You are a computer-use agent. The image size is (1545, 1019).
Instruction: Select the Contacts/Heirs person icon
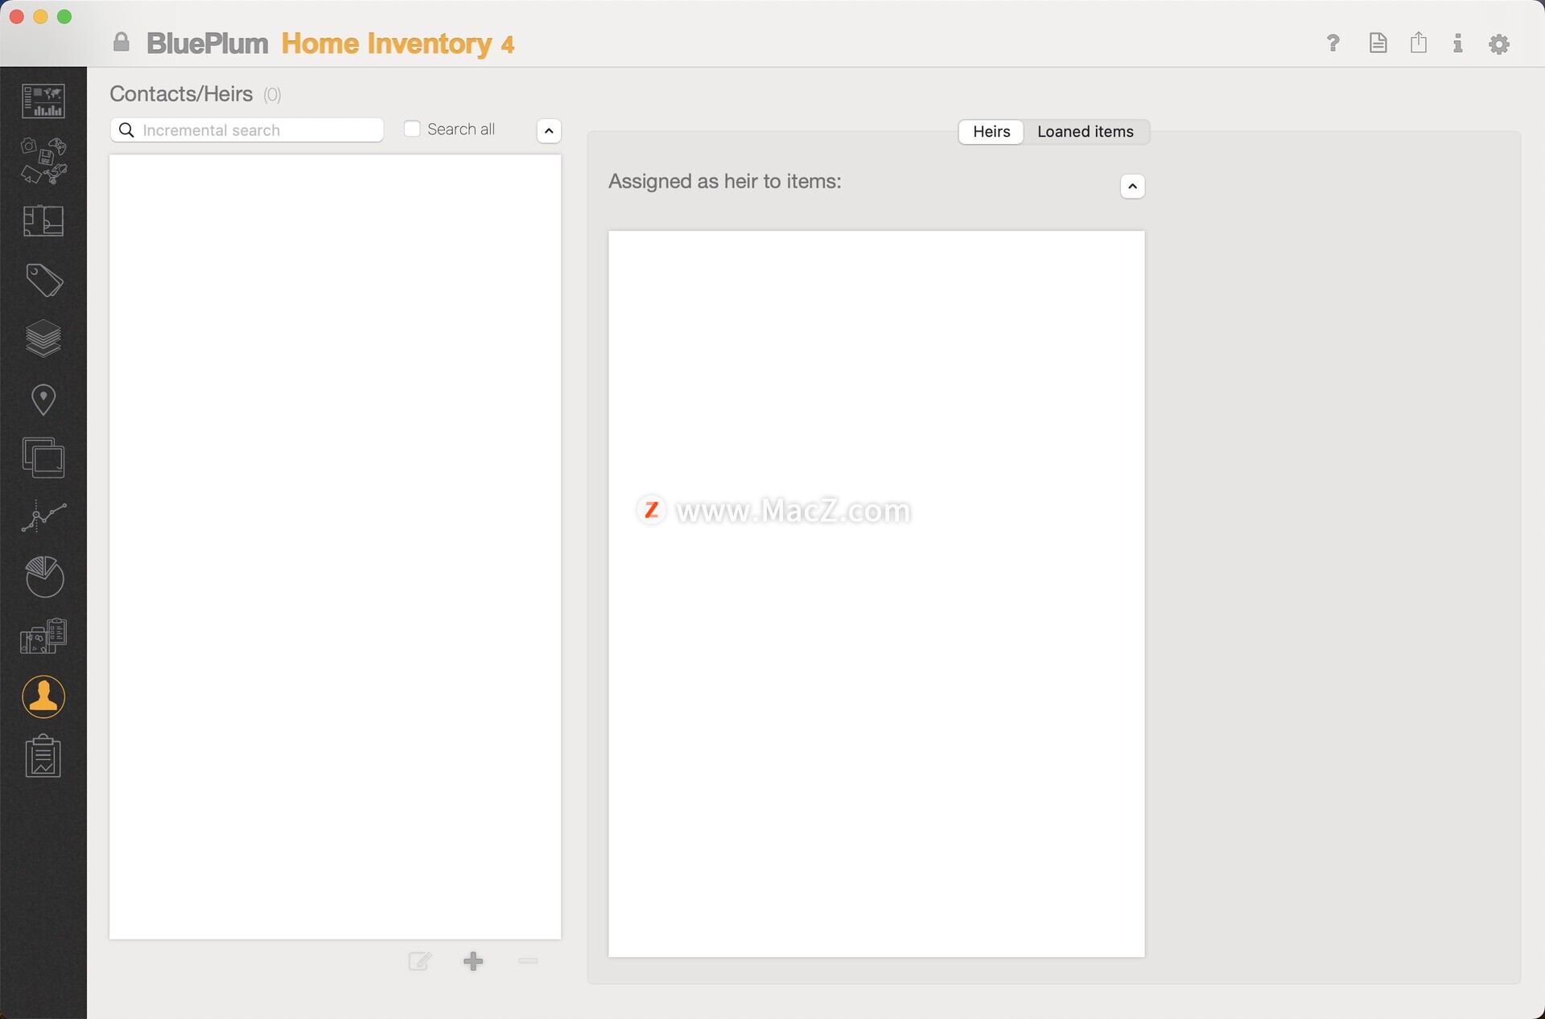click(x=43, y=696)
